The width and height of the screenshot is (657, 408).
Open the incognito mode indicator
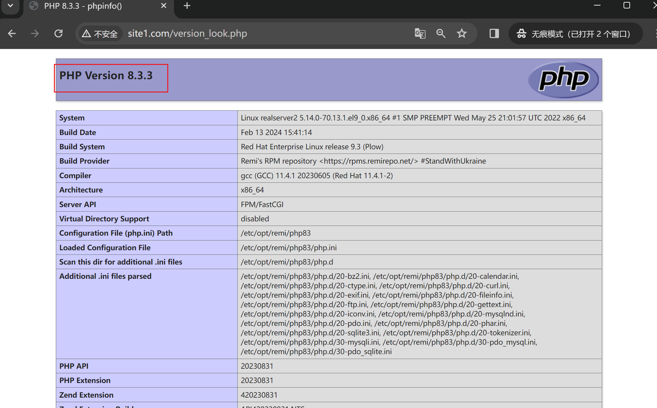[575, 33]
